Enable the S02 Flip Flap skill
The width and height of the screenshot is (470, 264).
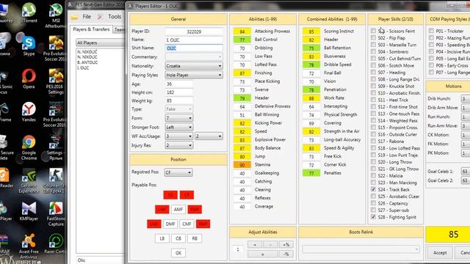(x=373, y=37)
